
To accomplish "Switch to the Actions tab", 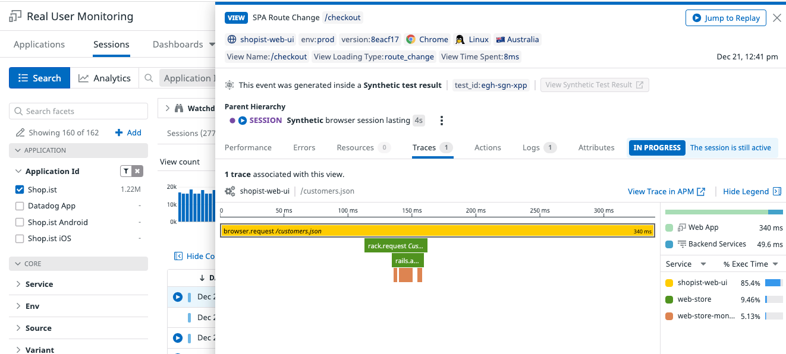I will tap(488, 147).
